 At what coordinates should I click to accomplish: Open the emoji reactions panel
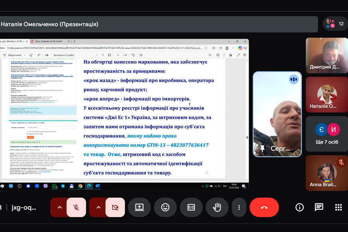165,207
